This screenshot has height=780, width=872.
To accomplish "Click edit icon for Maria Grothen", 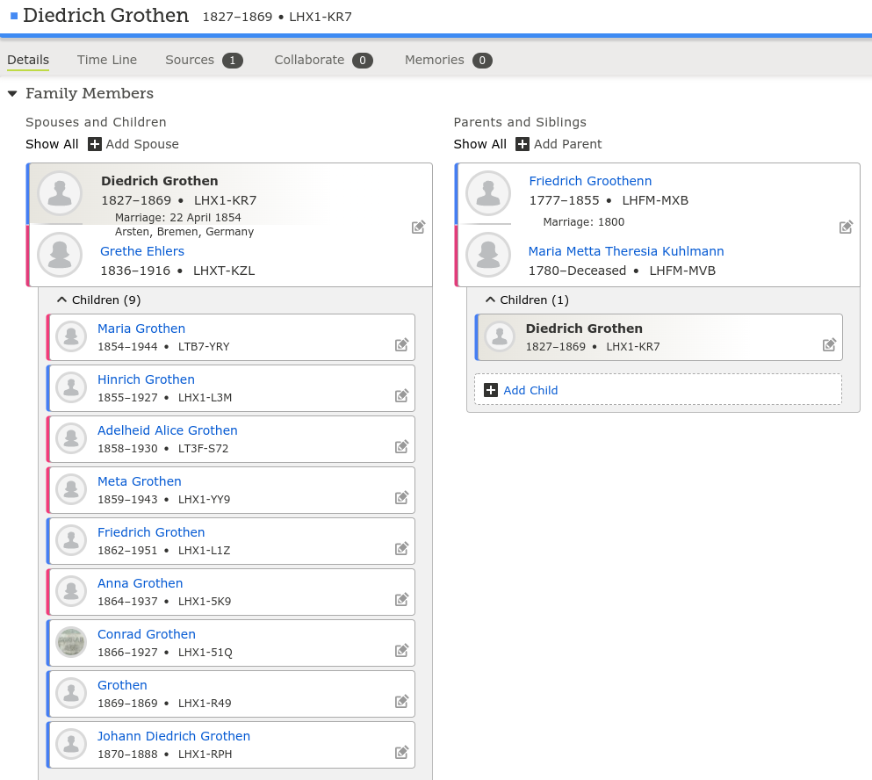I will [x=401, y=345].
